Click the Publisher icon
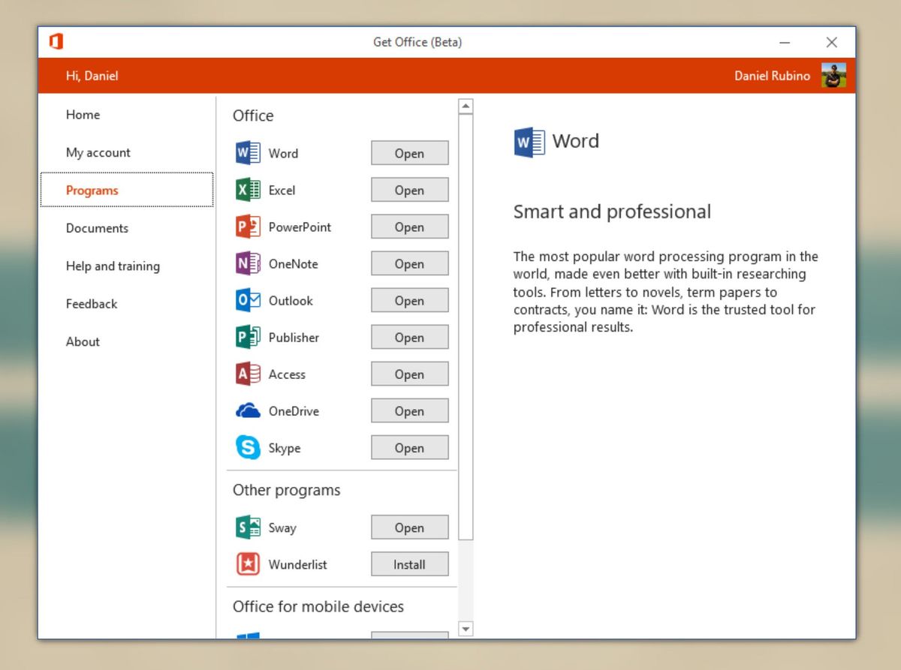The image size is (901, 670). pos(248,337)
